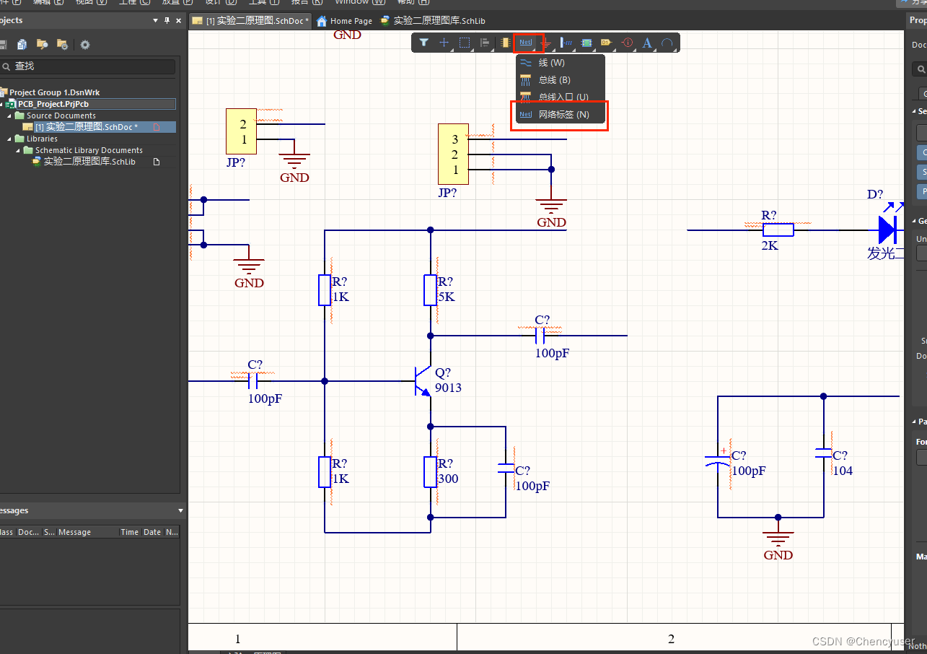Place a sheet symbol (green block)
The image size is (927, 654).
pyautogui.click(x=586, y=43)
